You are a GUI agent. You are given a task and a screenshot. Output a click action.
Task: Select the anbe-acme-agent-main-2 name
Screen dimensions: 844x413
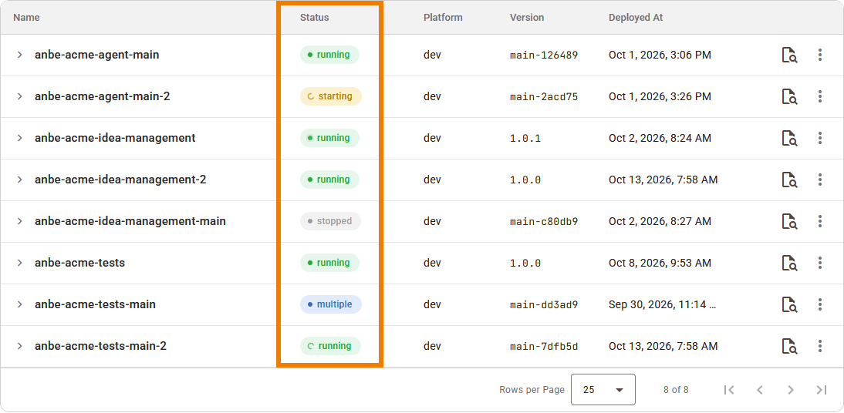(103, 96)
